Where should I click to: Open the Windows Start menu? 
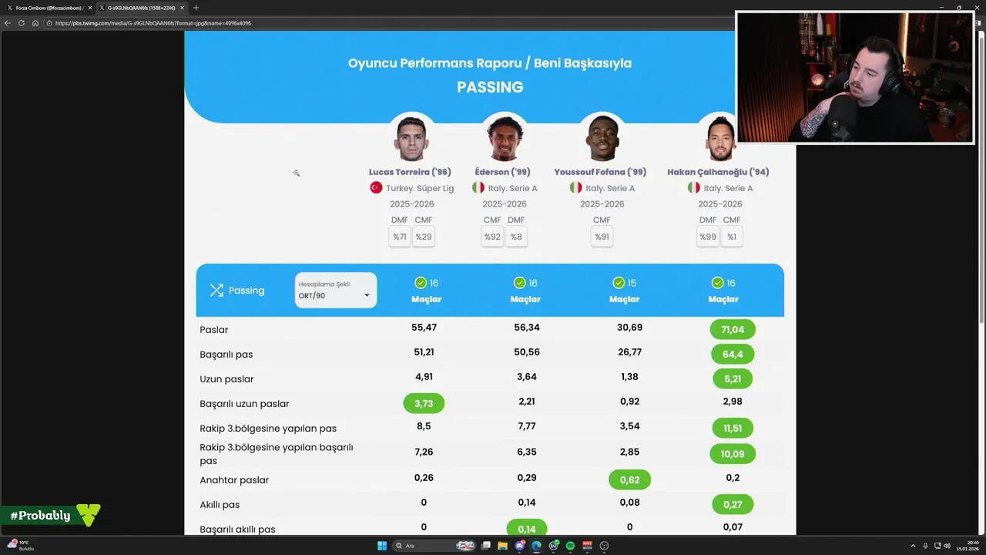[382, 546]
